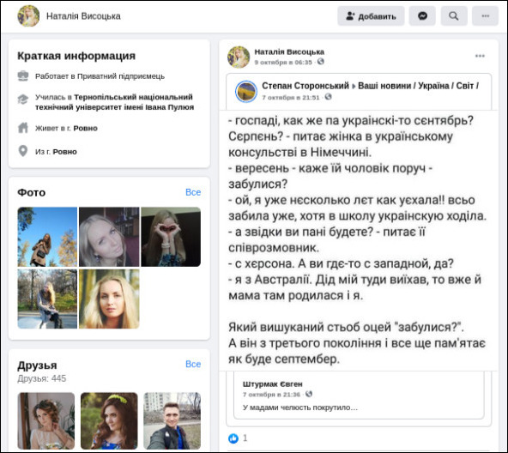Open group Ваші новини / Україна / Світ

click(x=418, y=86)
